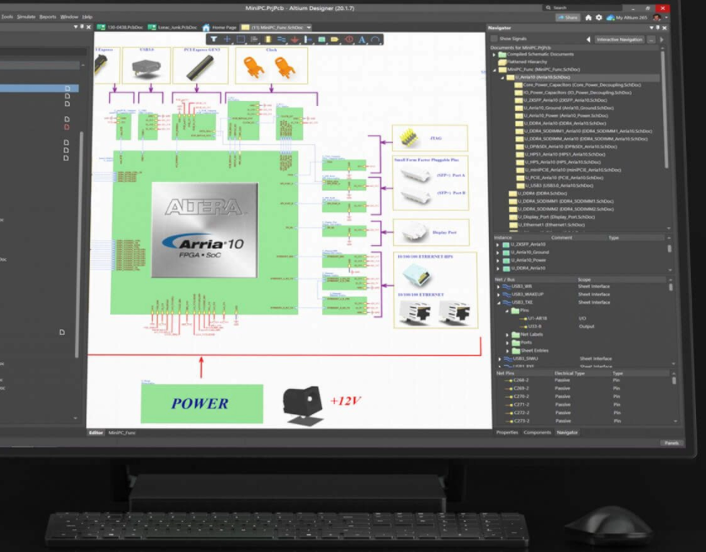706x552 pixels.
Task: Click the ellipsis button beside Interactive Navigation
Action: click(x=651, y=40)
